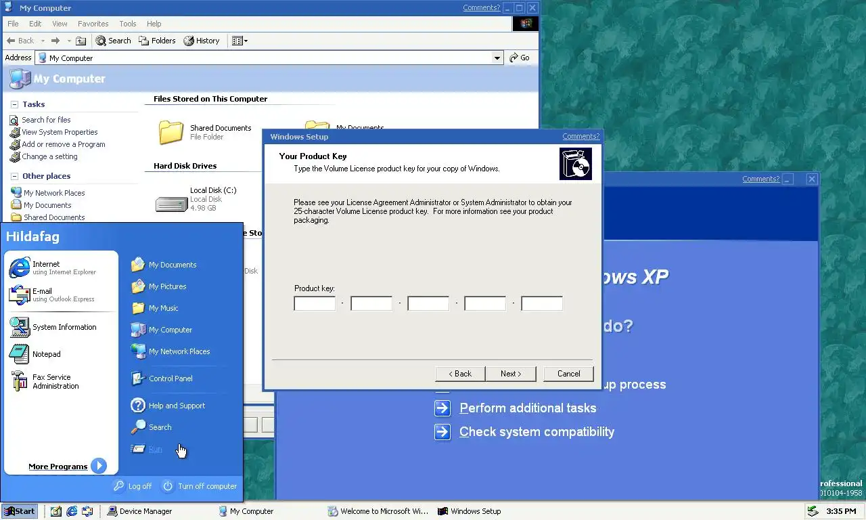
Task: Open the Edit menu in My Computer
Action: tap(35, 24)
